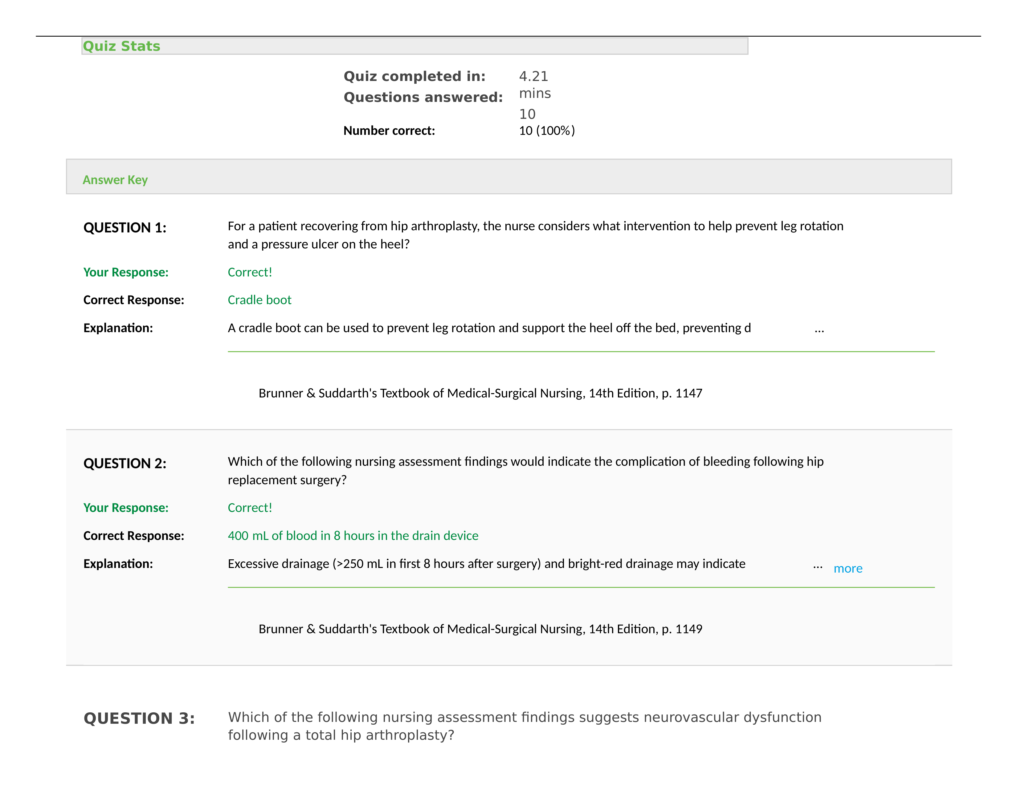Click the Question 1 hip arthroplasty question text
Image resolution: width=1017 pixels, height=785 pixels.
pyautogui.click(x=536, y=235)
